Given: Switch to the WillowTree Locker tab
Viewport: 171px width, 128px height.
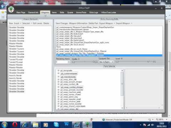Looking at the screenshot, I should (x=108, y=12).
